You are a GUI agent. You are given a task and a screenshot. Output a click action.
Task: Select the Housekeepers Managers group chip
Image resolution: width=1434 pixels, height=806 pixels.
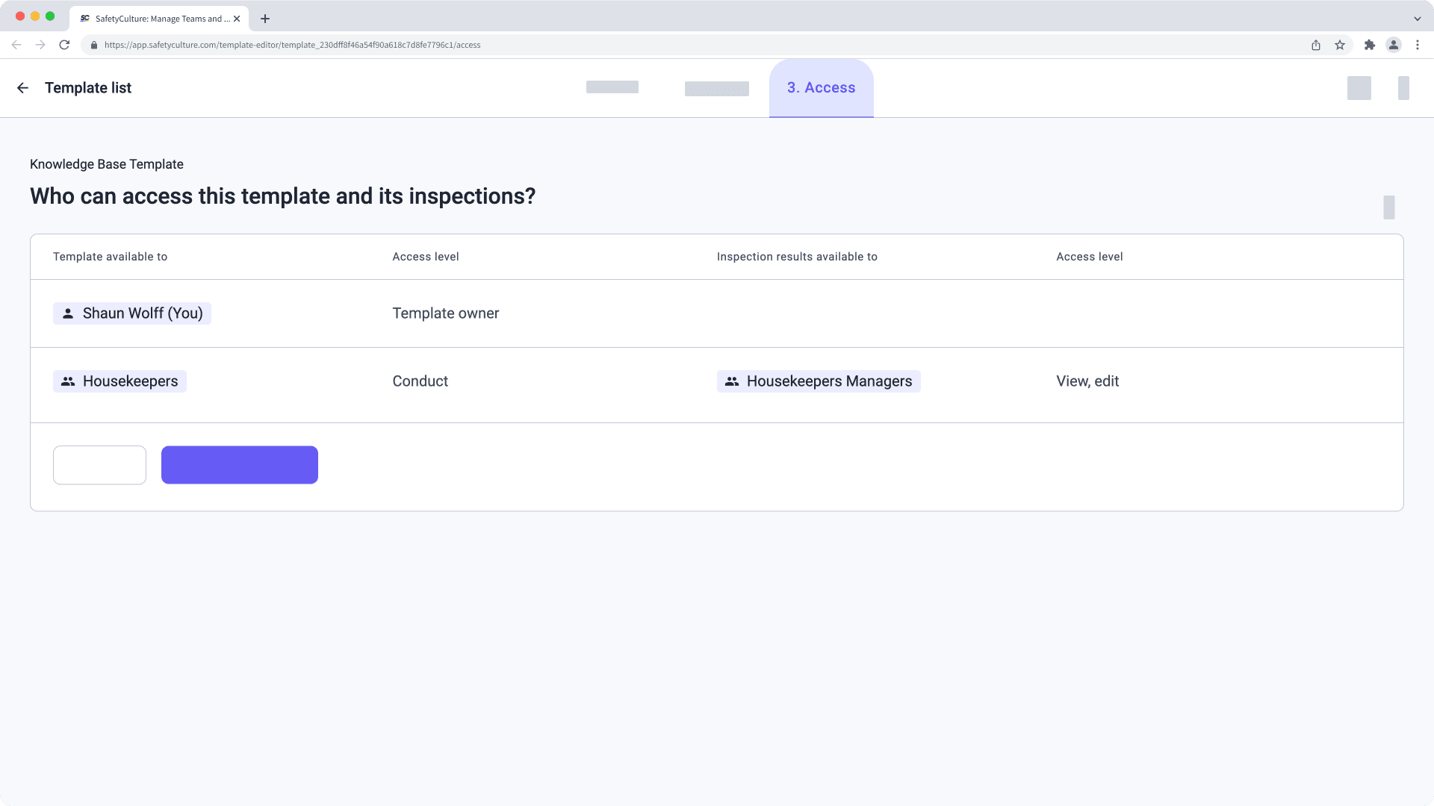[x=819, y=381]
